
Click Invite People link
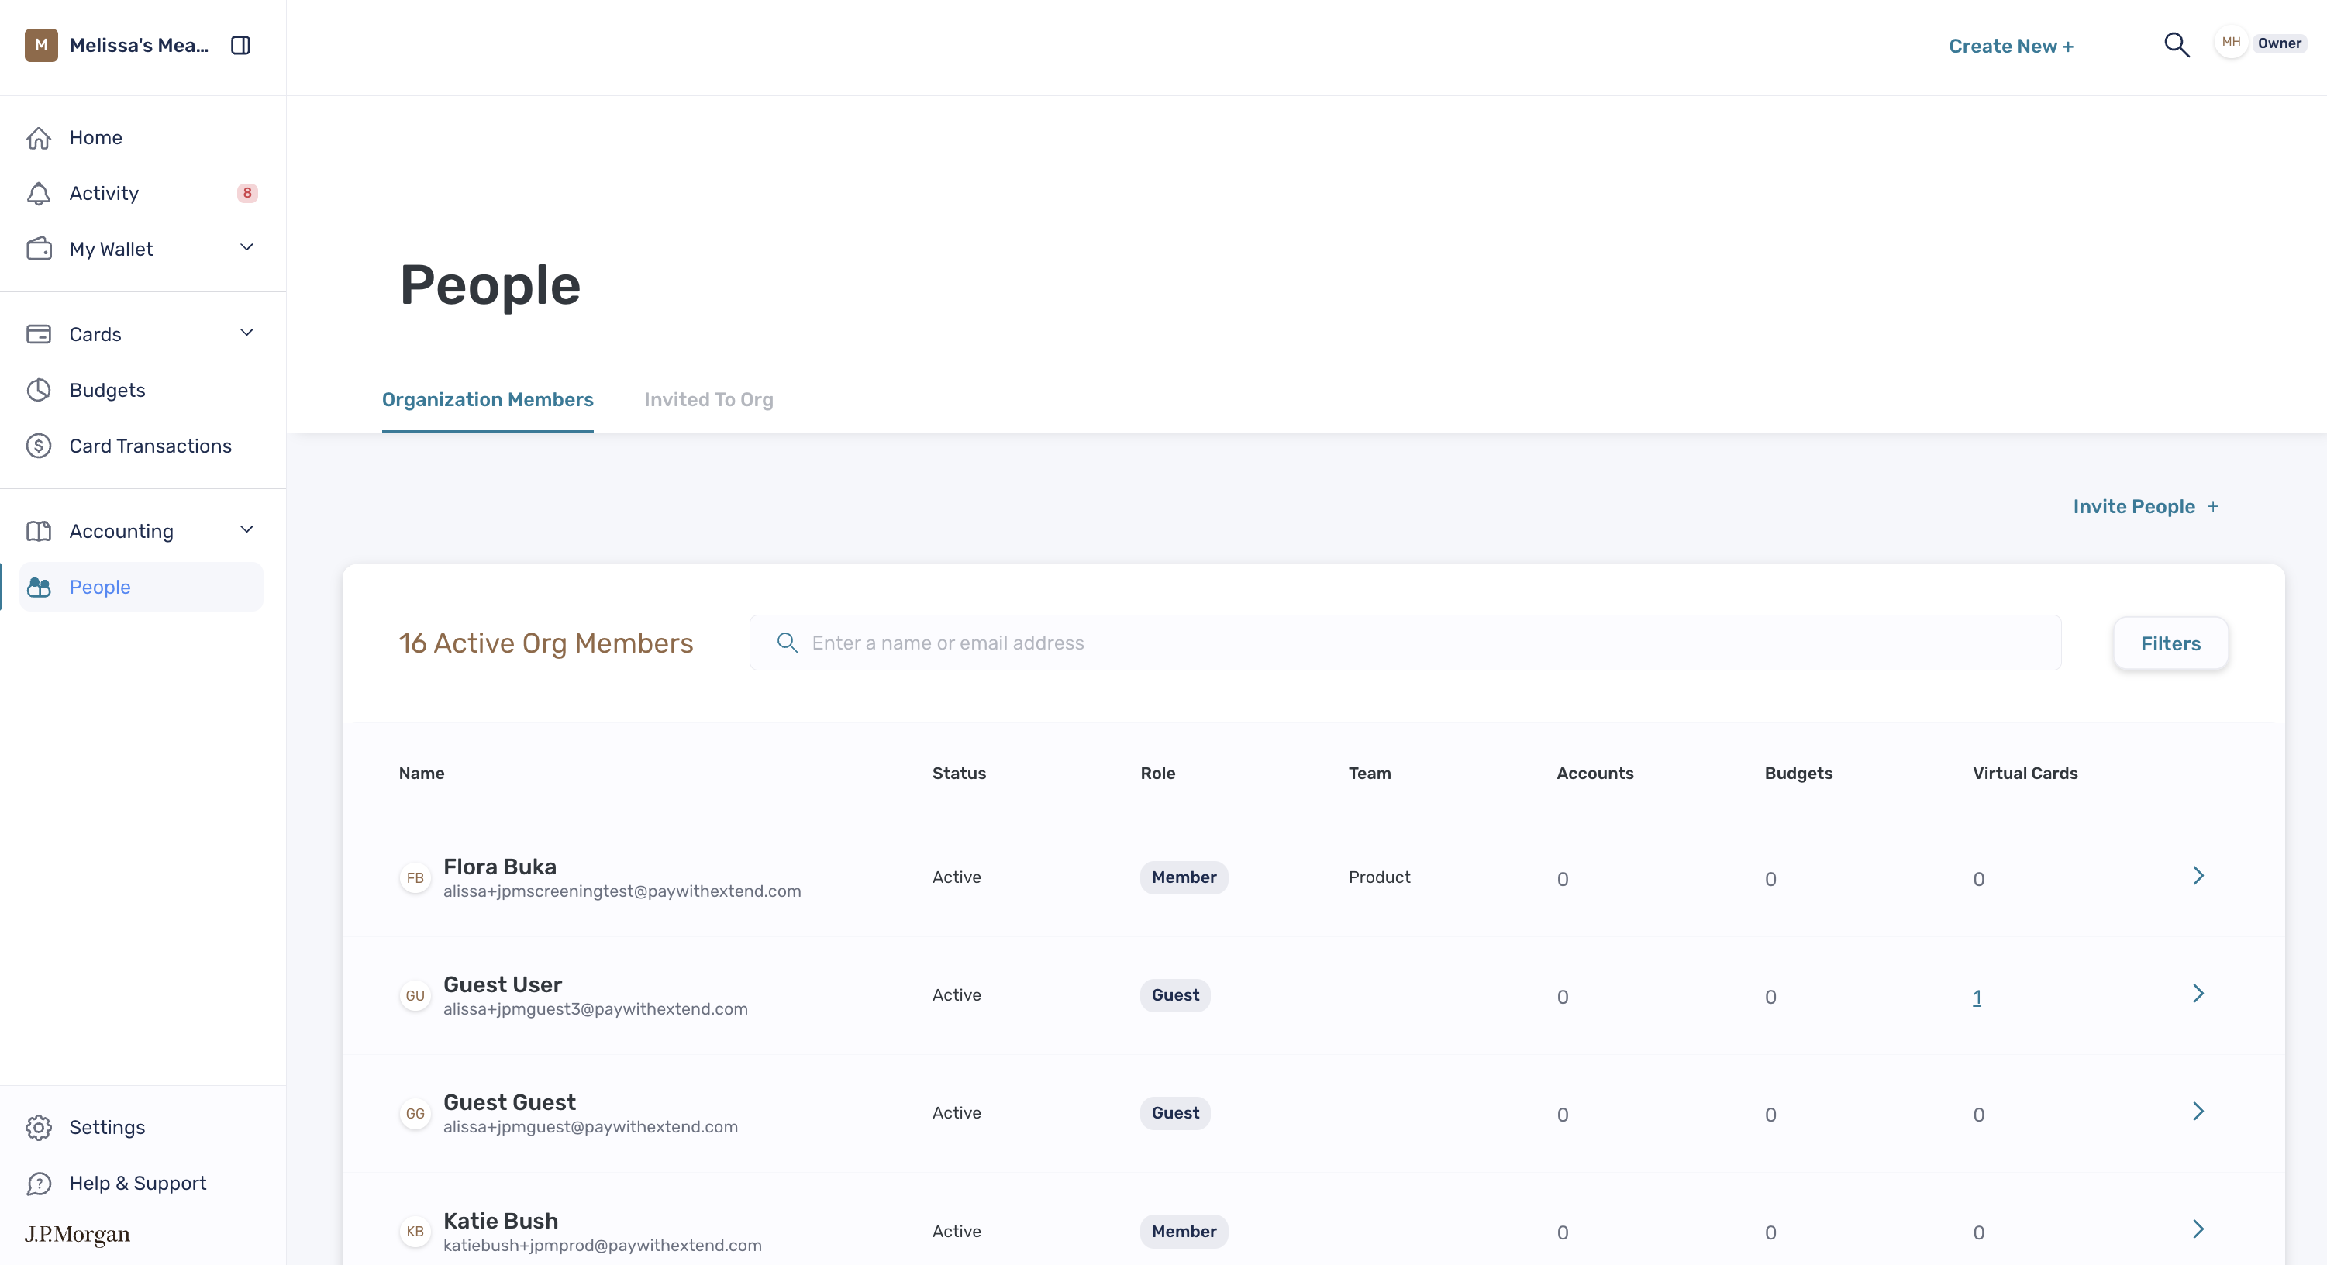pyautogui.click(x=2134, y=507)
